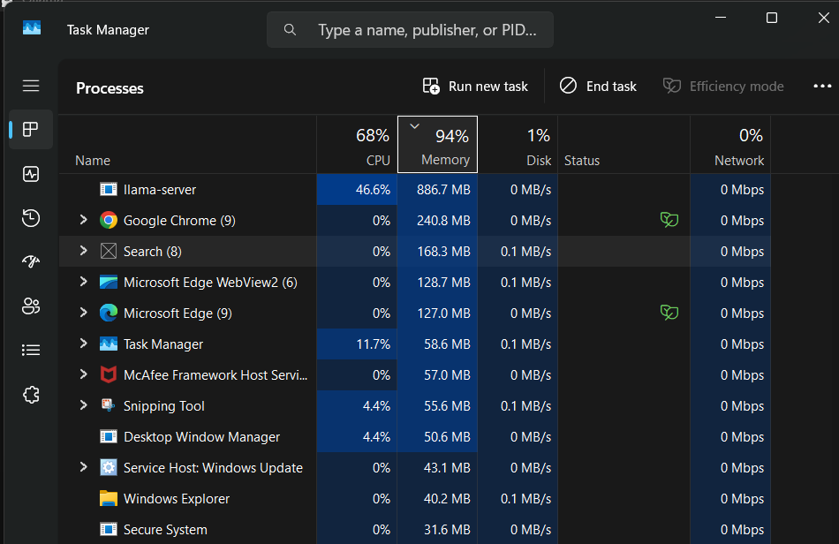
Task: Click Run new task button
Action: [475, 87]
